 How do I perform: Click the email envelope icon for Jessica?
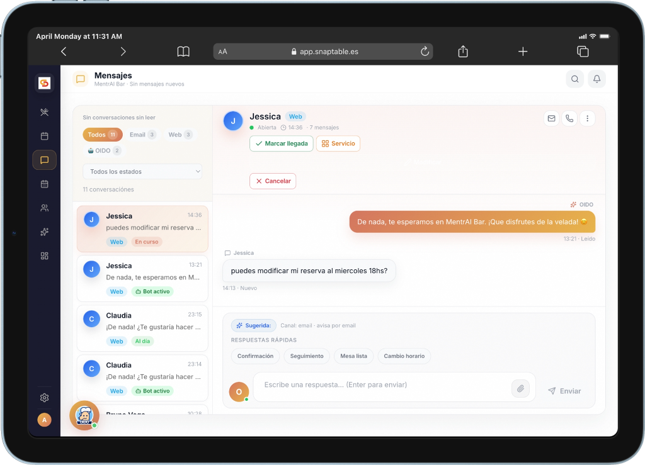tap(551, 118)
